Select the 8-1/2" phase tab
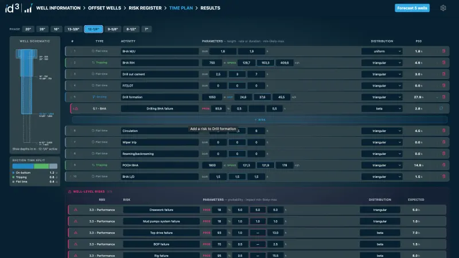The width and height of the screenshot is (459, 258). (131, 29)
